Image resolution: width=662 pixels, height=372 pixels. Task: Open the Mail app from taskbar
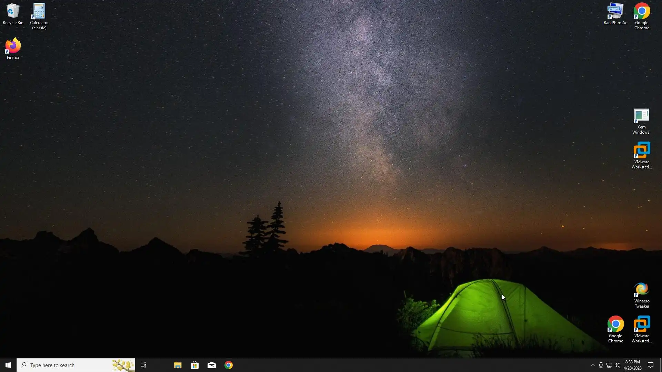click(x=211, y=365)
